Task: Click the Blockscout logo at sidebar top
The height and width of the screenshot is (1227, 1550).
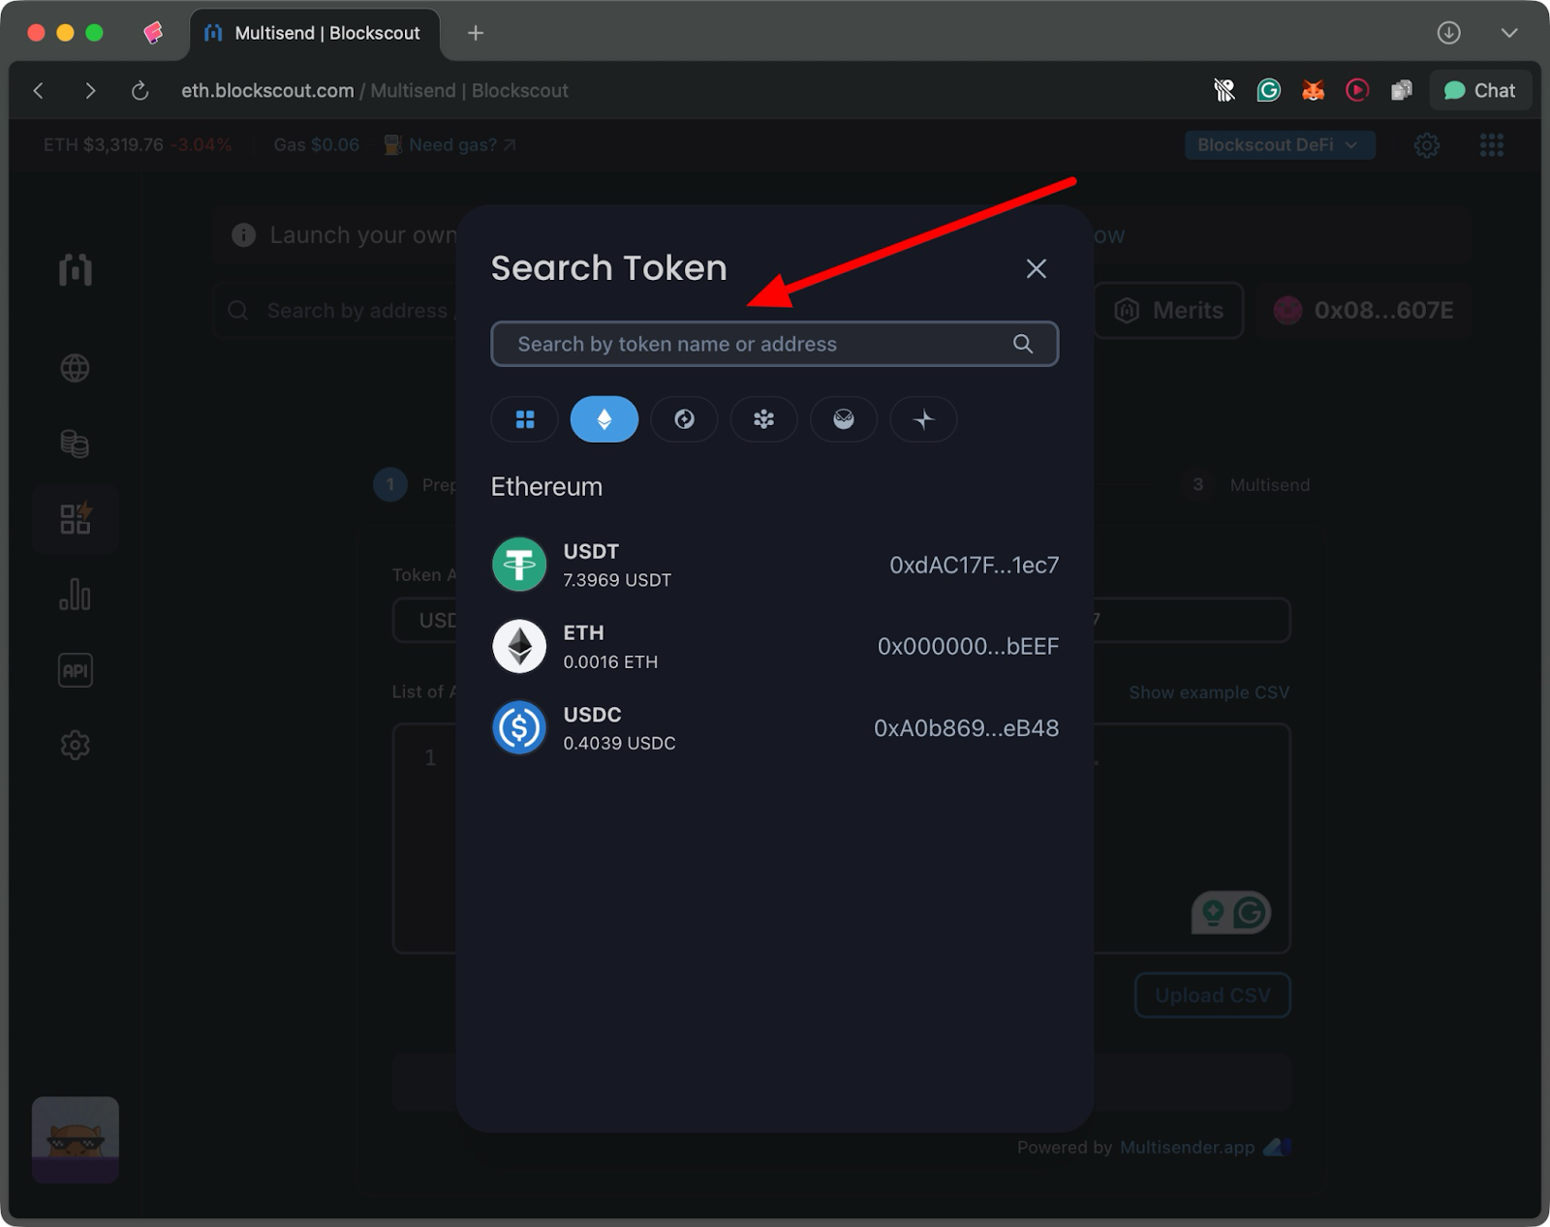Action: click(x=75, y=271)
